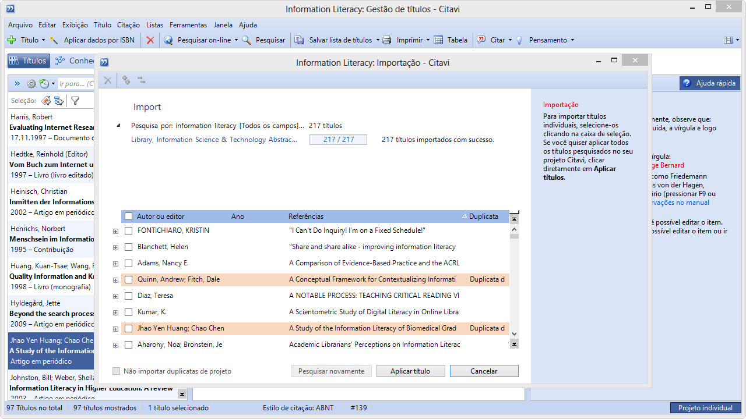Click the Imprimir printer icon
The height and width of the screenshot is (419, 746).
[x=387, y=40]
